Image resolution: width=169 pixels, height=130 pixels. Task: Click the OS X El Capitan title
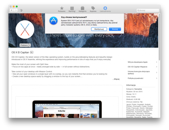coord(20,52)
